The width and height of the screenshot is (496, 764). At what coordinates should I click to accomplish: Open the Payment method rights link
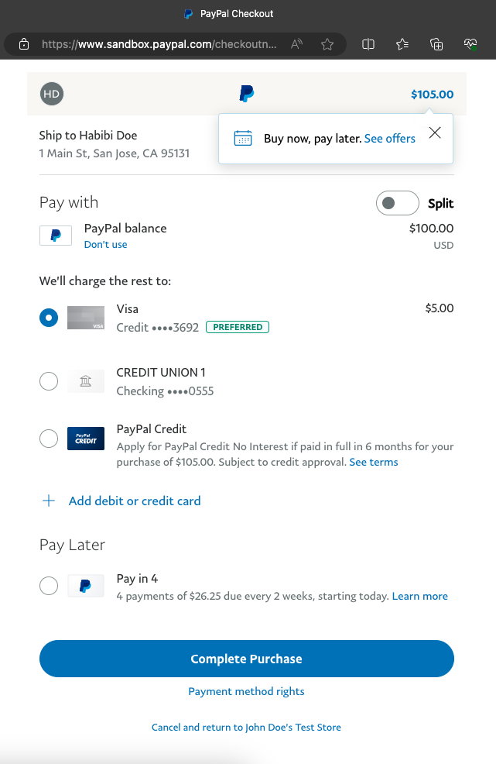[246, 691]
